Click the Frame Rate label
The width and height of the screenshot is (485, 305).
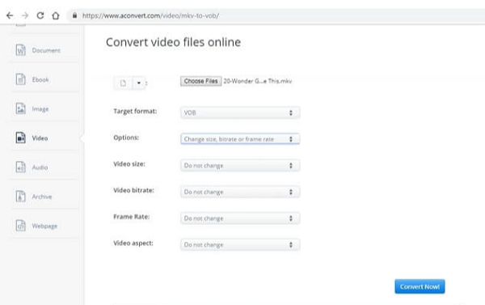coord(132,217)
